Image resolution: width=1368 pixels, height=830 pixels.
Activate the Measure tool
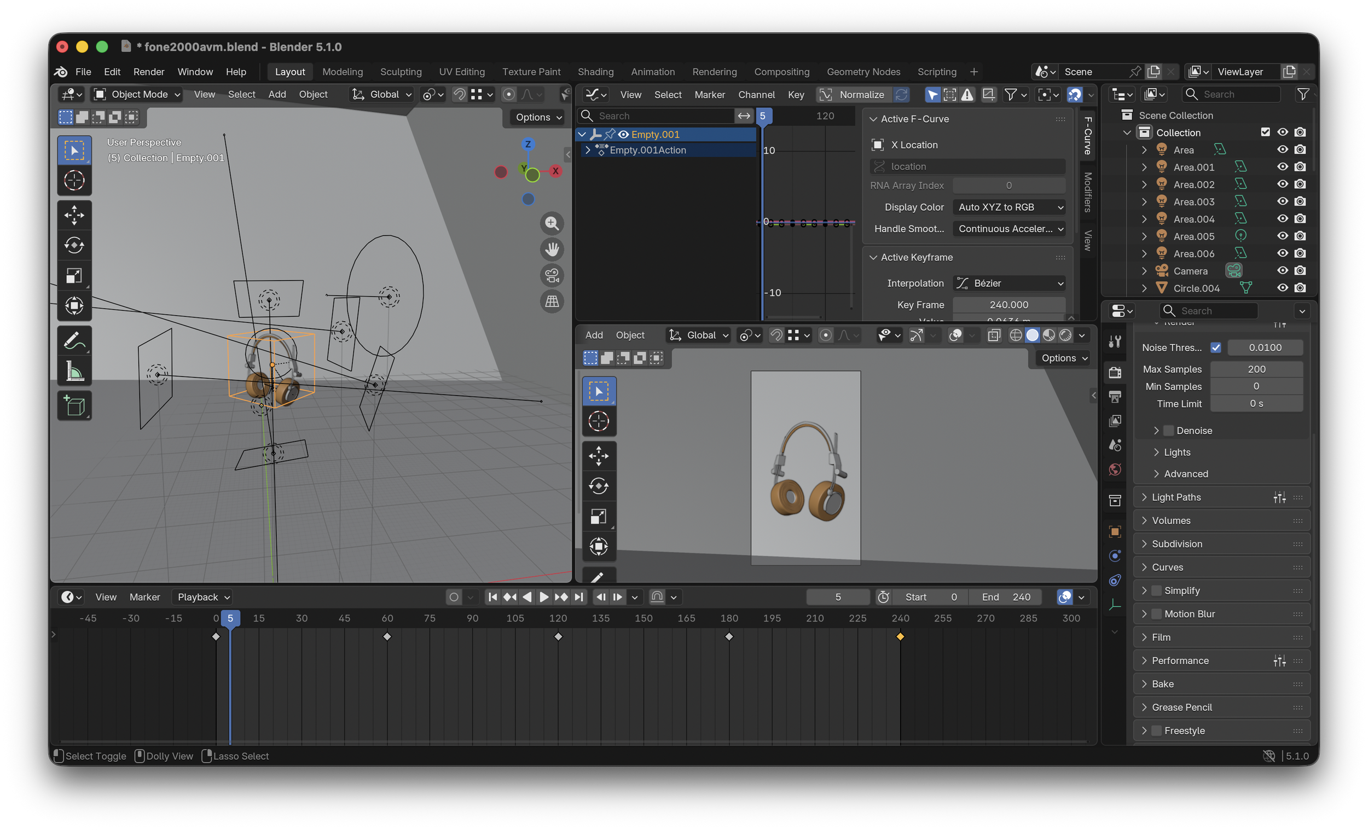pyautogui.click(x=74, y=372)
